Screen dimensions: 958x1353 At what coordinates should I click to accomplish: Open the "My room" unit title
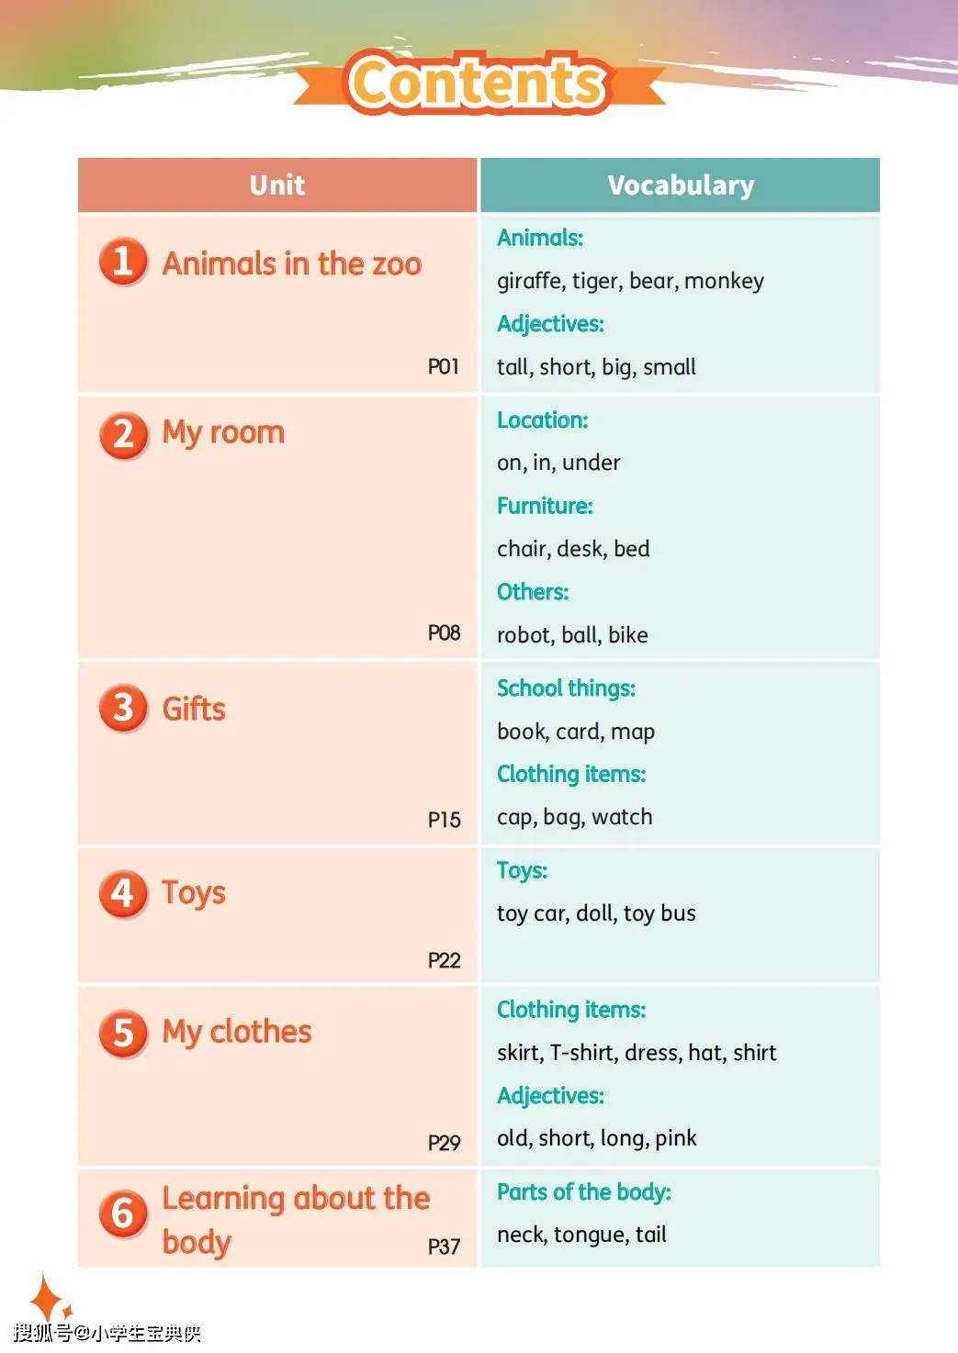(223, 432)
